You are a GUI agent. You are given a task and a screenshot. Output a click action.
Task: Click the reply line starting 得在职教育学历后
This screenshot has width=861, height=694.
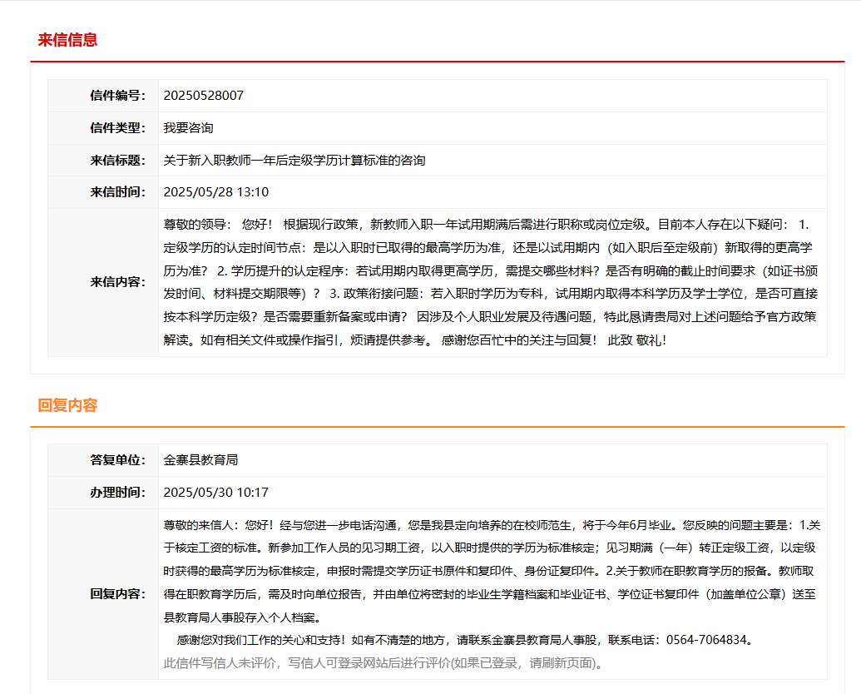point(489,594)
